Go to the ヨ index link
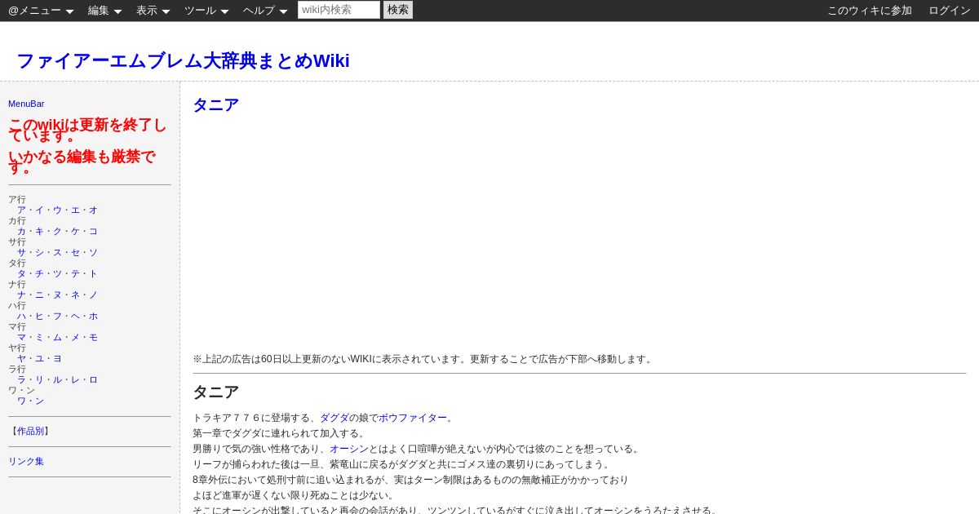 pyautogui.click(x=57, y=359)
